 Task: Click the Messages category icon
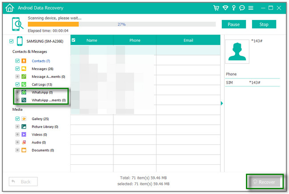tap(24, 69)
